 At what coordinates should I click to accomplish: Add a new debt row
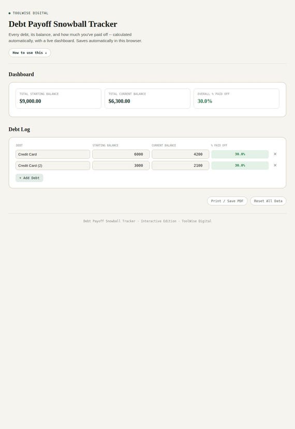pyautogui.click(x=30, y=178)
